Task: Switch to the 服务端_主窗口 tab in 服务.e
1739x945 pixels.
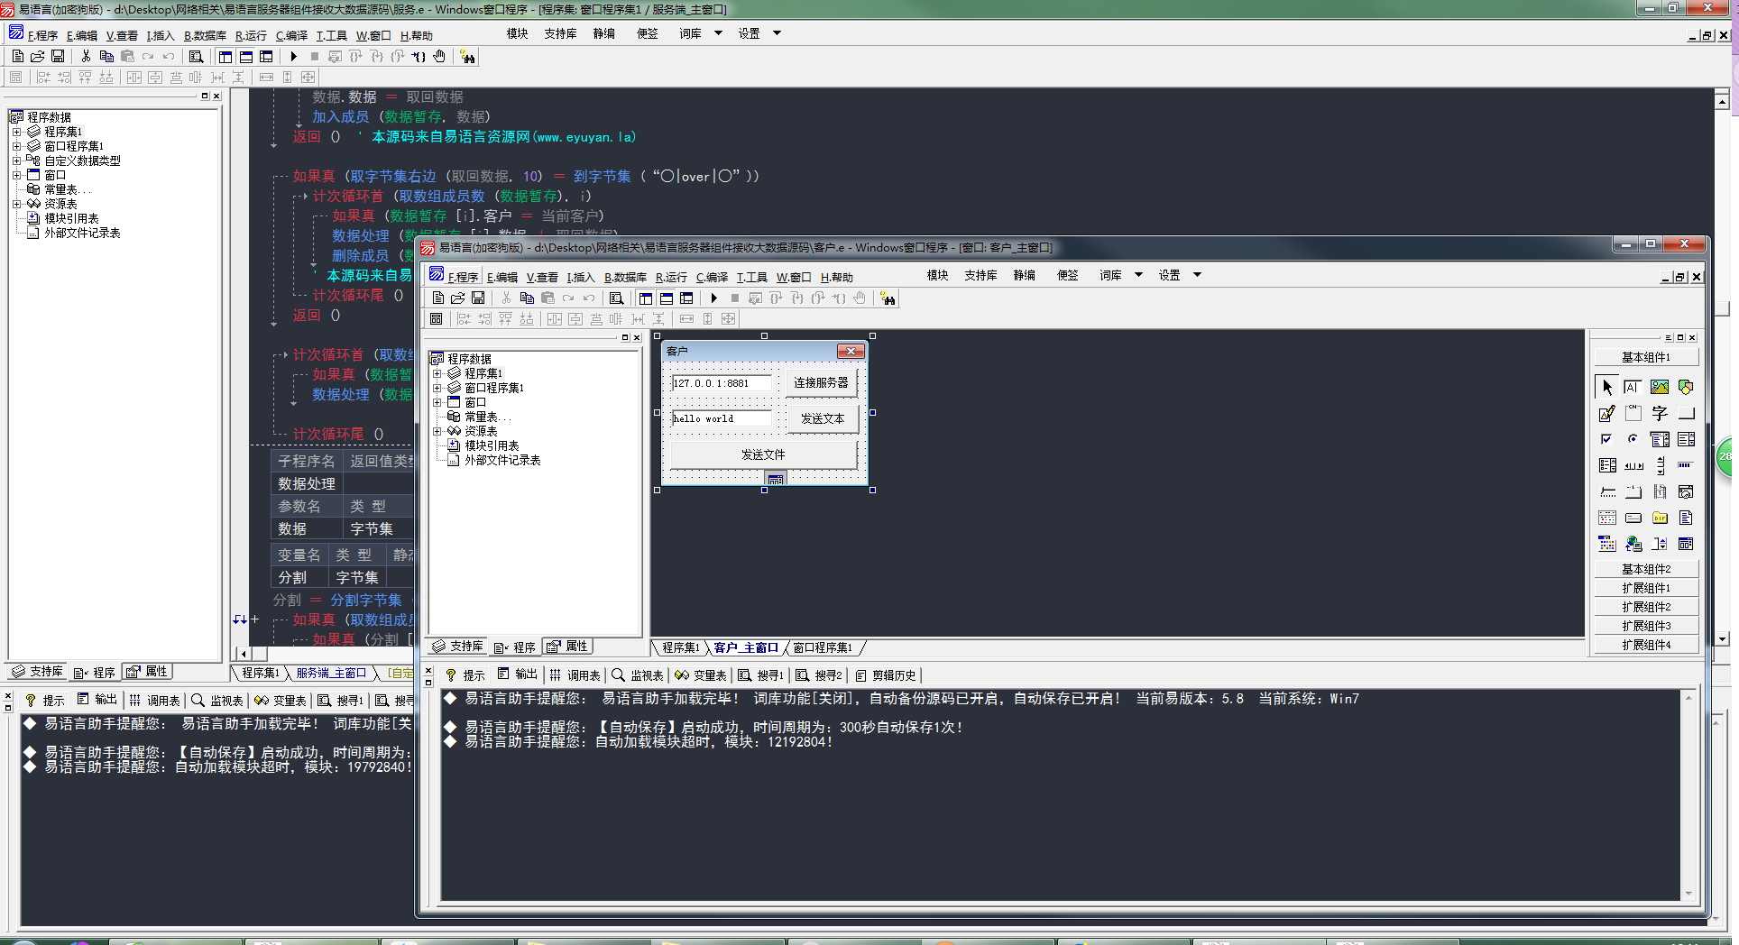Action: tap(331, 673)
